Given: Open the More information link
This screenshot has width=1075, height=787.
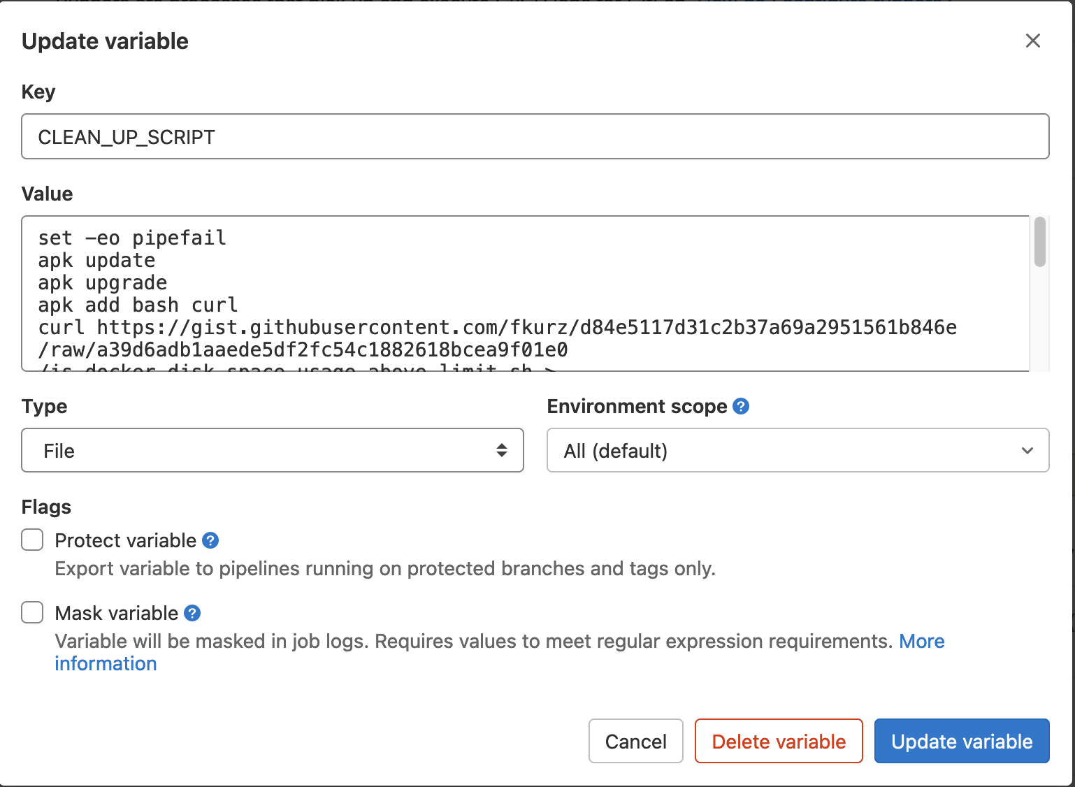Looking at the screenshot, I should point(106,663).
